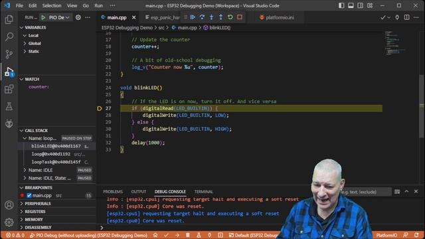
Task: Open the Go menu
Action: 86,5
